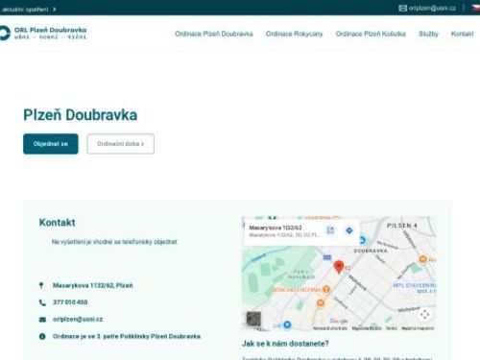Click the Masarykova 1132/62 title in map card
480x360 pixels.
[276, 228]
